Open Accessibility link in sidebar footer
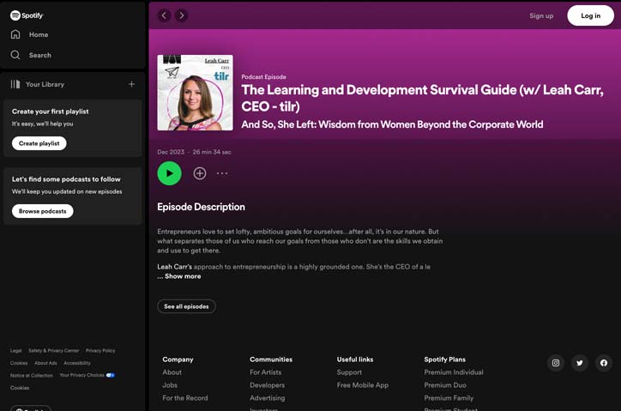Screen dimensions: 621x411 (x=77, y=363)
